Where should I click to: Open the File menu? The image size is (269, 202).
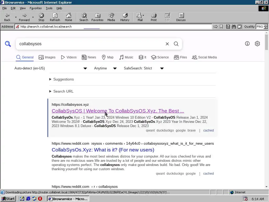[x=4, y=8]
